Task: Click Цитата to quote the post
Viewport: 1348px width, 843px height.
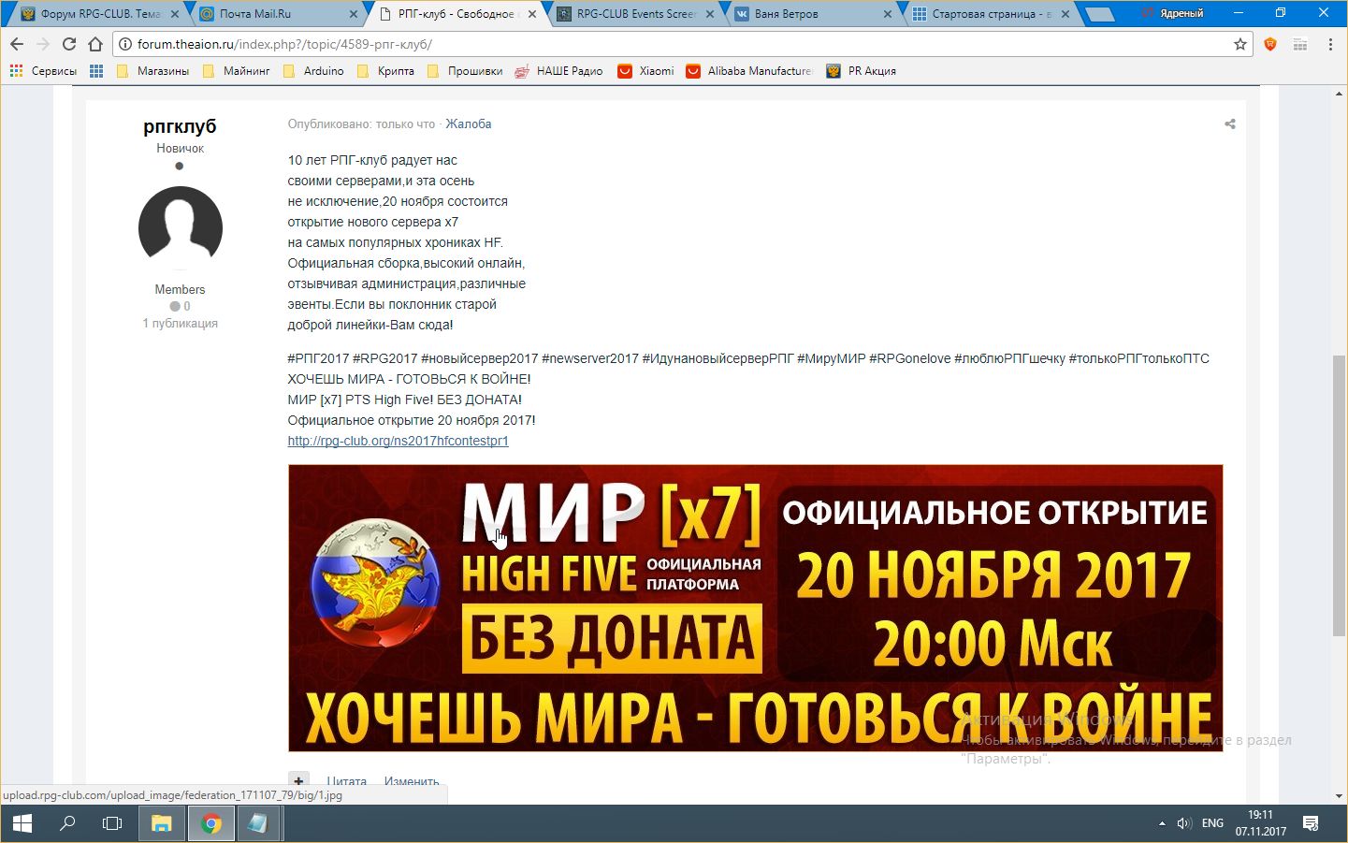Action: tap(347, 781)
